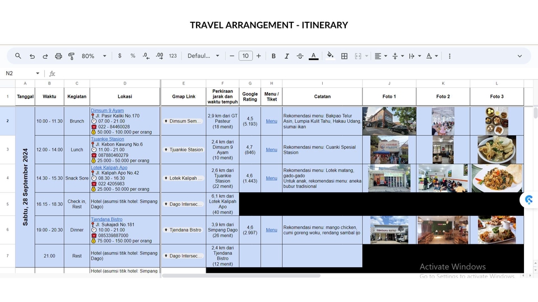Image resolution: width=538 pixels, height=302 pixels.
Task: Activate the paint format tool
Action: pos(71,56)
